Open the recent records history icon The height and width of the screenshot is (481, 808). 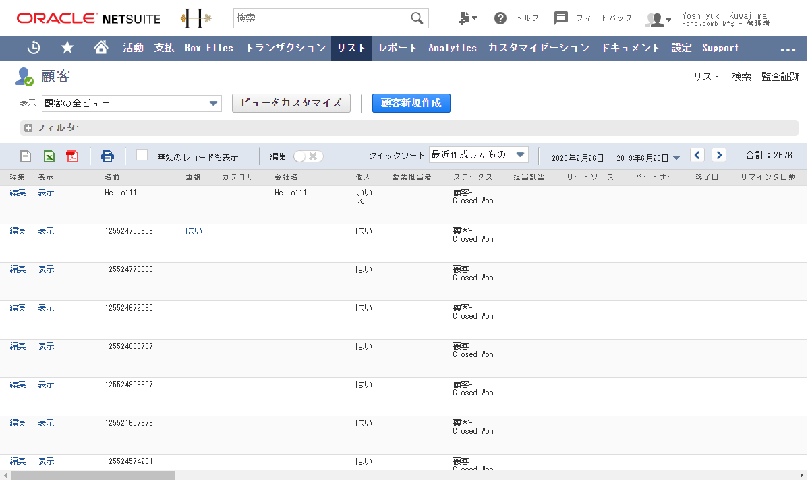pos(34,48)
